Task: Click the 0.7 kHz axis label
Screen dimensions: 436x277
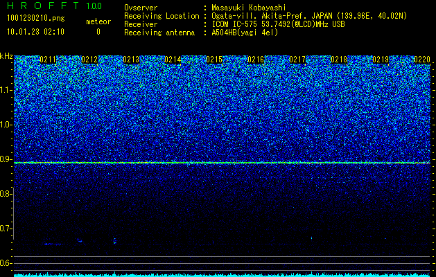Action: click(6, 229)
